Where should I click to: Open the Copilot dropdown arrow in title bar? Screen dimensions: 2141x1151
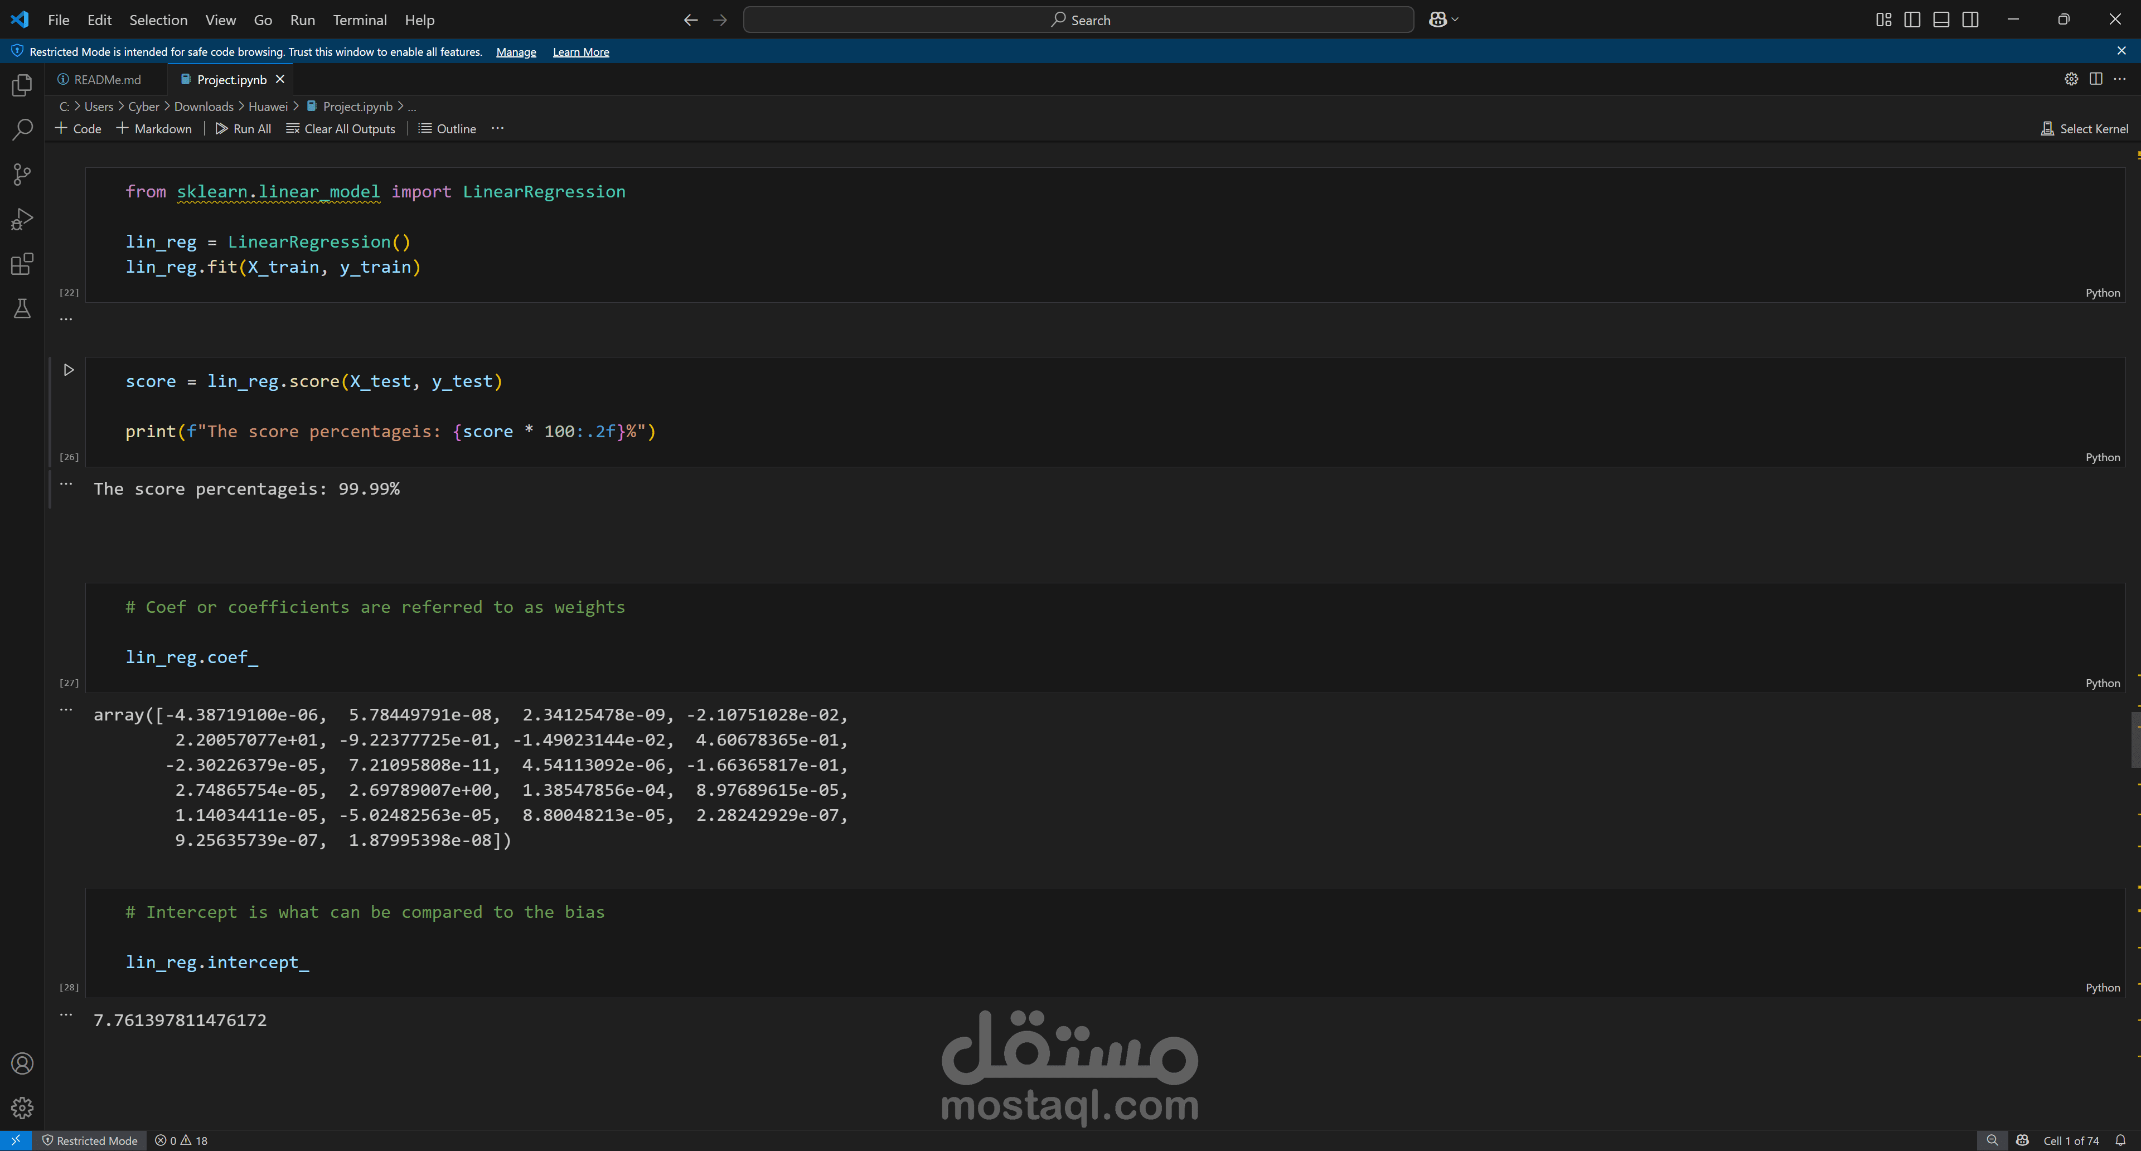(1455, 20)
